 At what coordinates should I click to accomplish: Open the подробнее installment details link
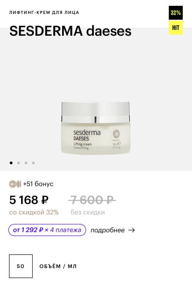click(108, 230)
